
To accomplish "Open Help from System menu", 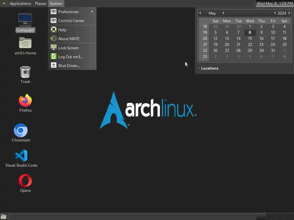I will (72, 30).
